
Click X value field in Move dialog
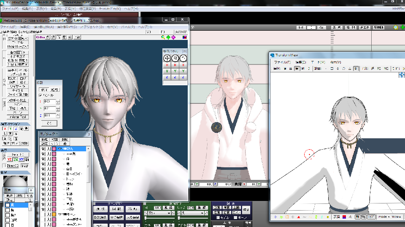coord(49,102)
